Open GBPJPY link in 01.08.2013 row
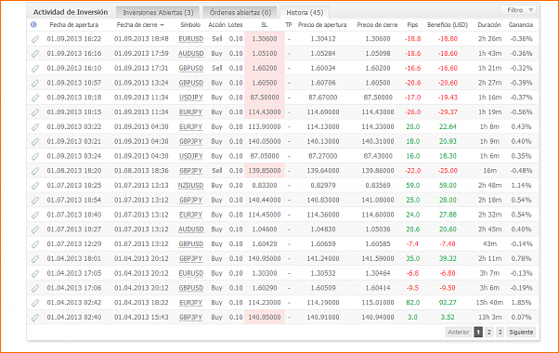Screen dimensions: 559x353 (x=190, y=171)
